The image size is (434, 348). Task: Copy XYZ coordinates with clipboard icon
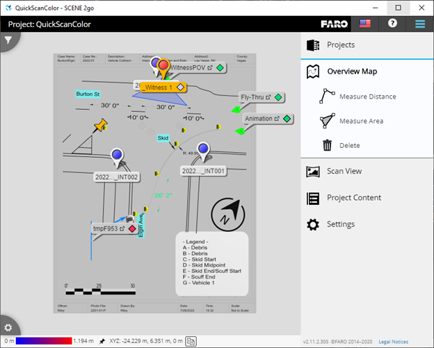(x=191, y=341)
